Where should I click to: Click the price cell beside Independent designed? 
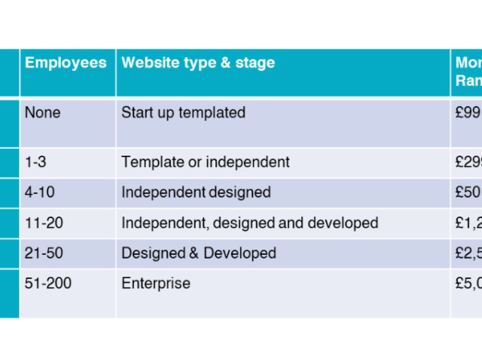click(x=467, y=192)
